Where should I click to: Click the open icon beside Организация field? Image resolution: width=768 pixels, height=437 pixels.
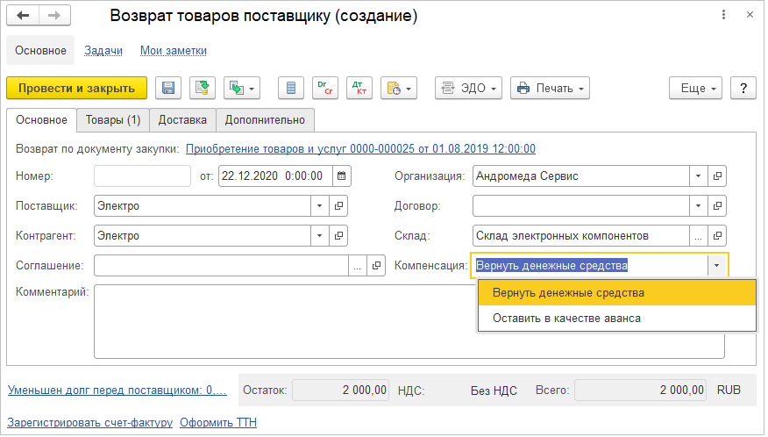[x=718, y=176]
